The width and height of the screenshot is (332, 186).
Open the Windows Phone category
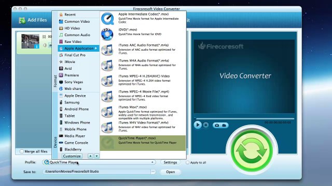[x=78, y=122]
